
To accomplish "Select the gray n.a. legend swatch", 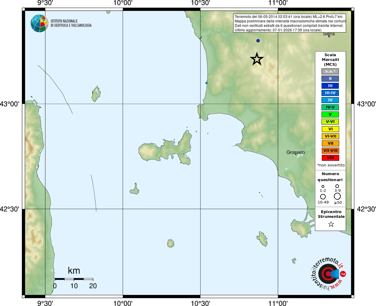I will click(x=330, y=71).
